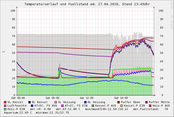Select the dark red Puffer Oben swatch
The height and width of the screenshot is (117, 174).
click(119, 102)
